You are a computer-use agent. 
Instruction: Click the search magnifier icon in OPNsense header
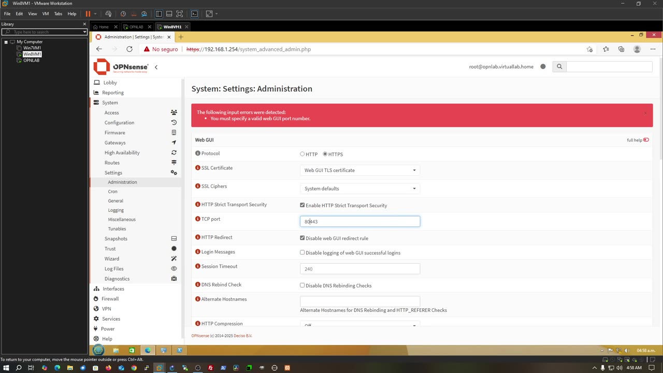pos(559,66)
